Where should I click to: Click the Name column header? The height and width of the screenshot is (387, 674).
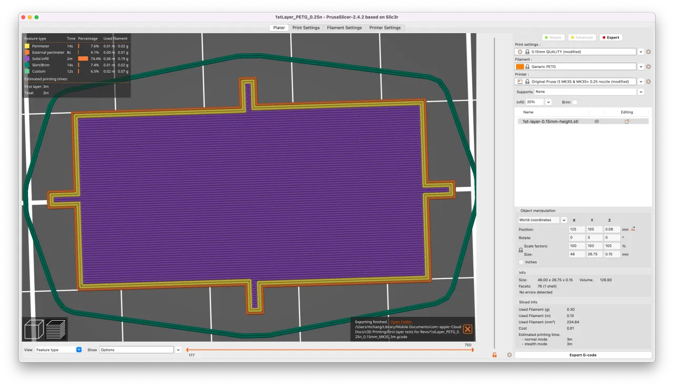pos(528,112)
